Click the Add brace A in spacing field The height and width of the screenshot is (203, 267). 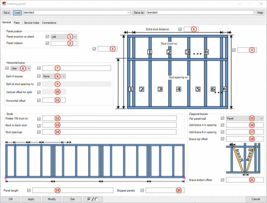coord(245,125)
